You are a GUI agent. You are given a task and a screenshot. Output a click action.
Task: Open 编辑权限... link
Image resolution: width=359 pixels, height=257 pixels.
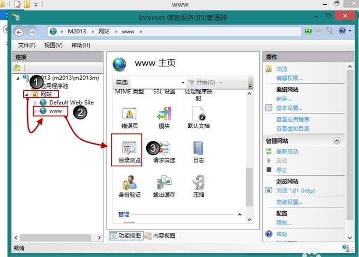click(289, 78)
